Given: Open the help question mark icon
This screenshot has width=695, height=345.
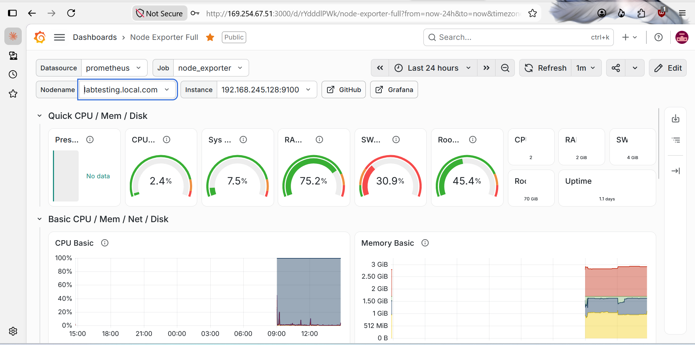Looking at the screenshot, I should click(658, 37).
